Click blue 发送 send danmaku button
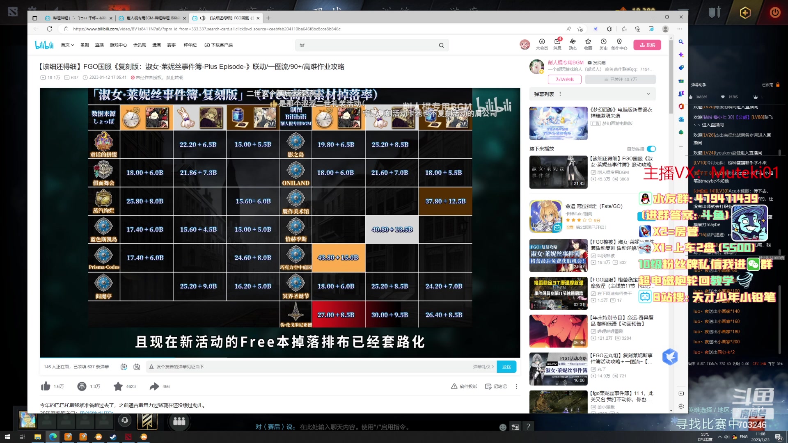This screenshot has width=788, height=443. (506, 367)
